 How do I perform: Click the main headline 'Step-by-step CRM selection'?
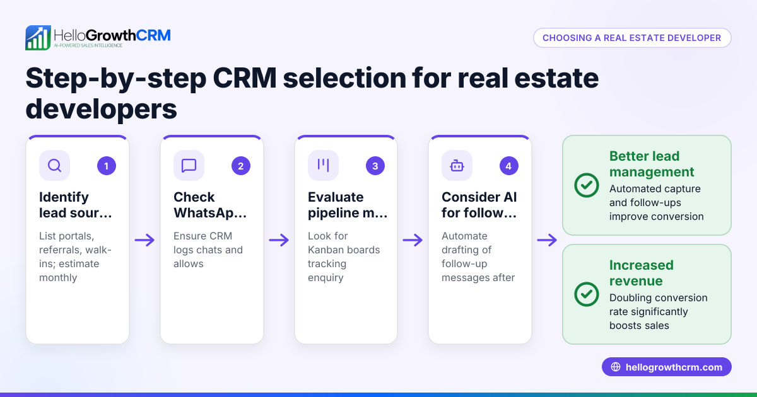pos(312,93)
